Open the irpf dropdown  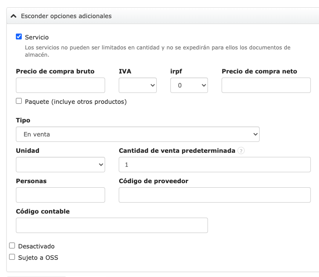pyautogui.click(x=189, y=85)
